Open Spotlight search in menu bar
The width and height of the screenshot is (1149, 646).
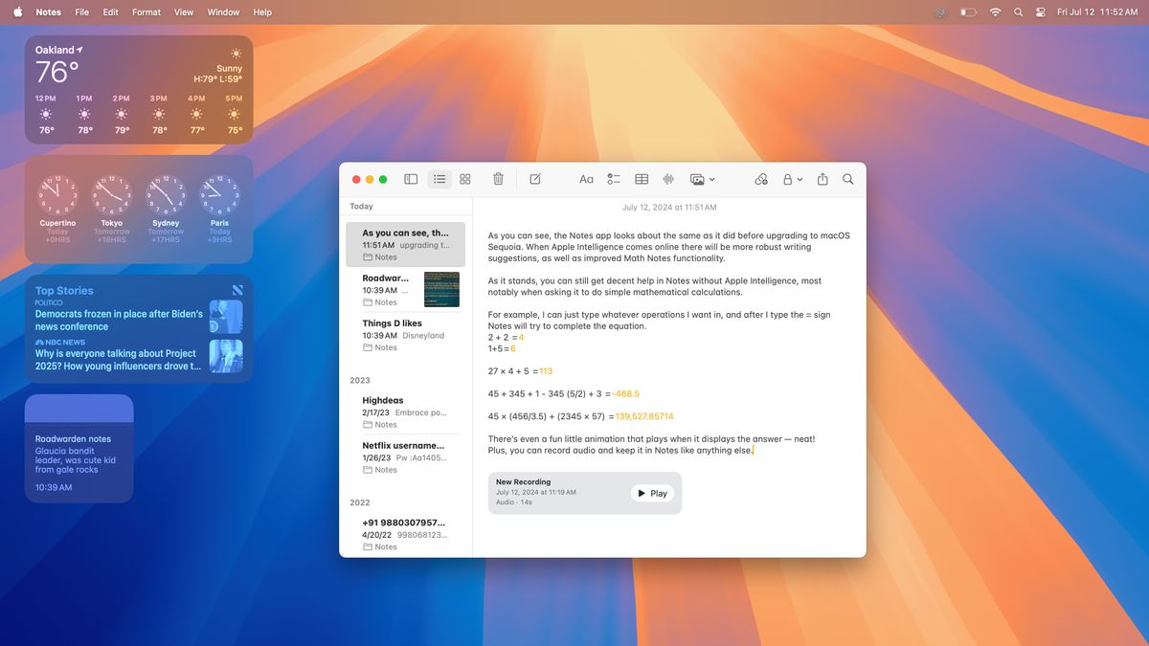pyautogui.click(x=1018, y=12)
